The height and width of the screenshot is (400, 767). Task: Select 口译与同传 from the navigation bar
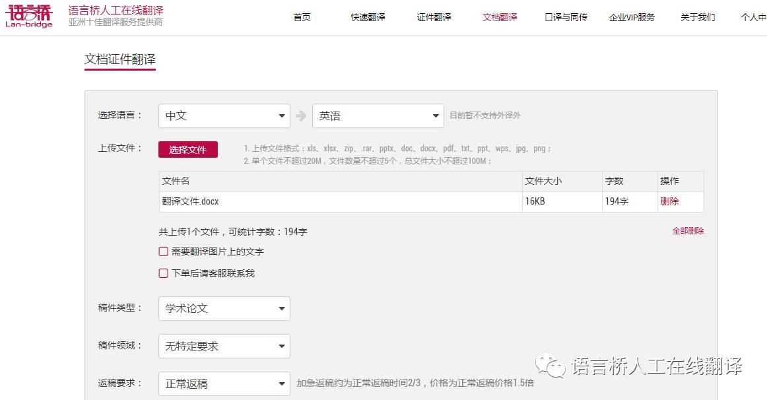coord(566,18)
